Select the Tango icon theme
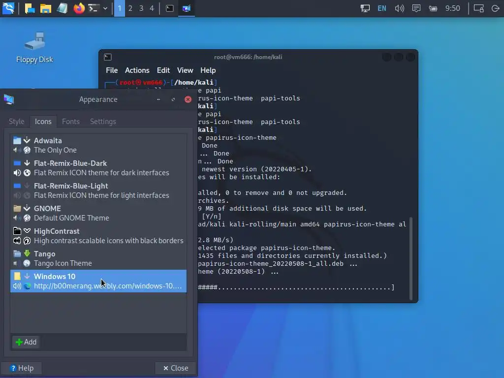Image resolution: width=504 pixels, height=378 pixels. click(x=98, y=258)
